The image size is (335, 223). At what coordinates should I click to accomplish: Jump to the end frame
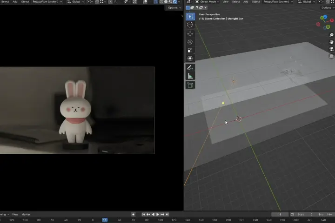click(167, 214)
